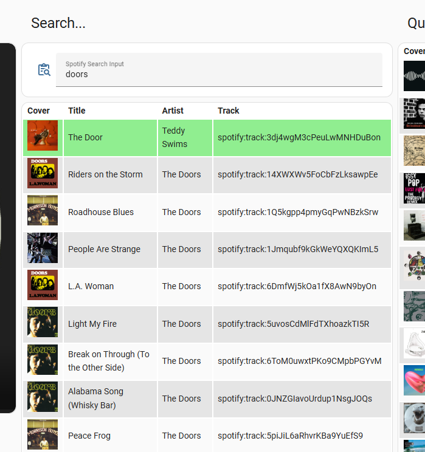Click track URI spotify:track:5piJiL6aRhvrKBa9YuEfS9
This screenshot has height=452, width=425.
290,436
